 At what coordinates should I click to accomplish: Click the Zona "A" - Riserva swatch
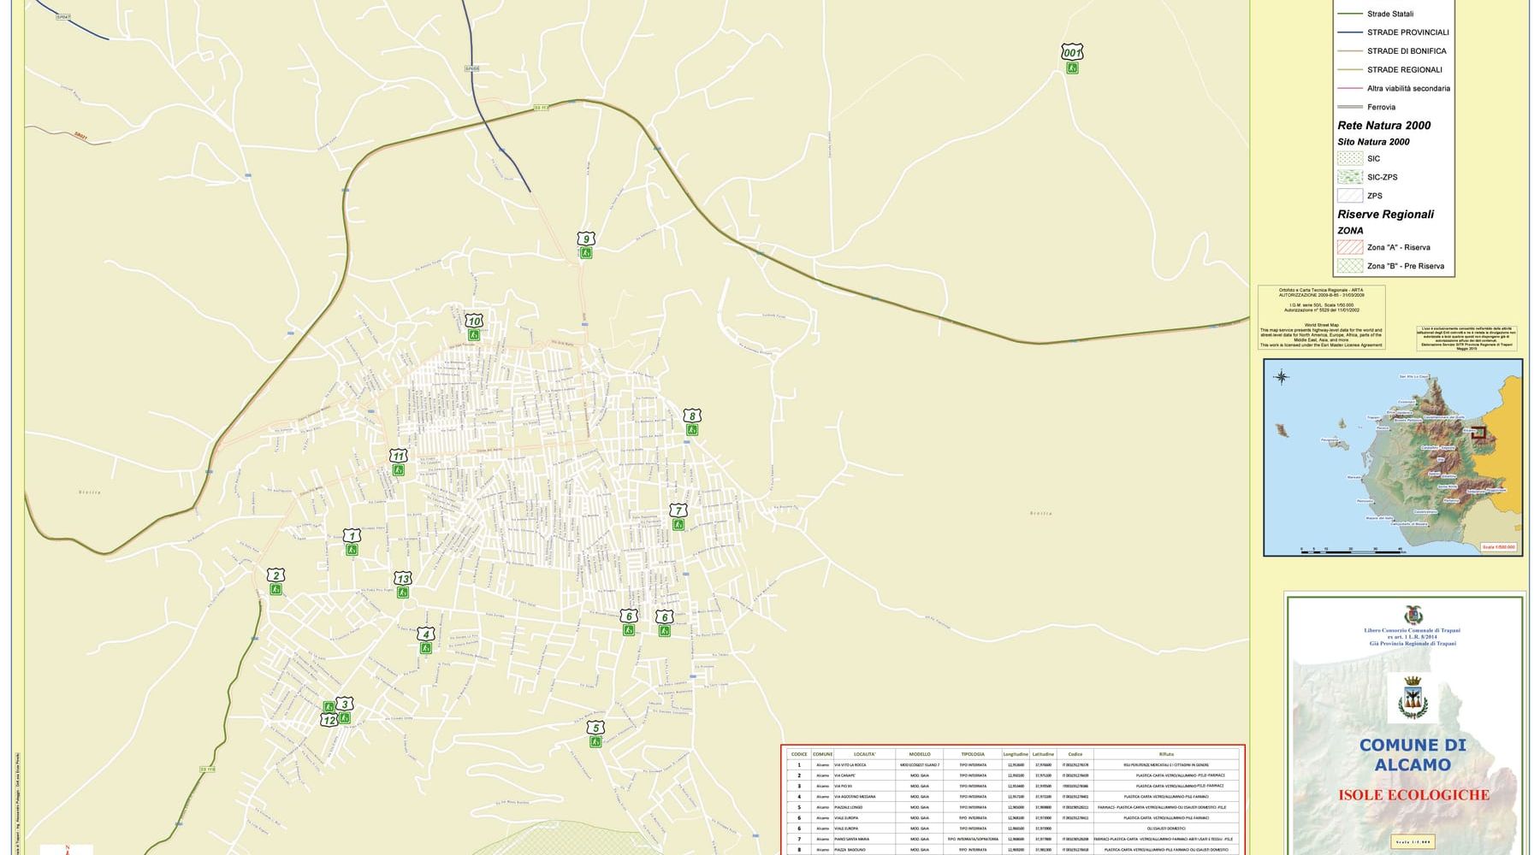[1350, 247]
